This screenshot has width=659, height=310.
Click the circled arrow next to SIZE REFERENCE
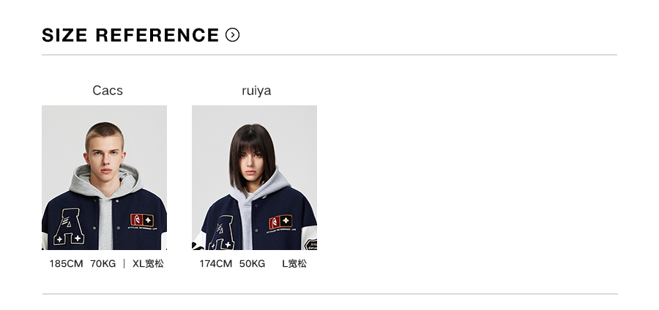[x=232, y=35]
